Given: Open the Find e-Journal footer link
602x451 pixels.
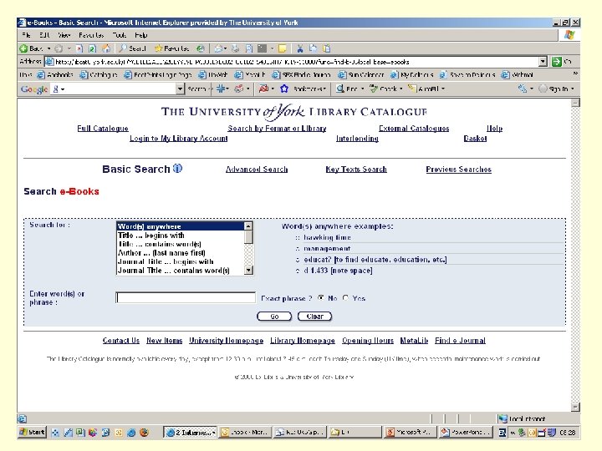Looking at the screenshot, I should tap(460, 341).
